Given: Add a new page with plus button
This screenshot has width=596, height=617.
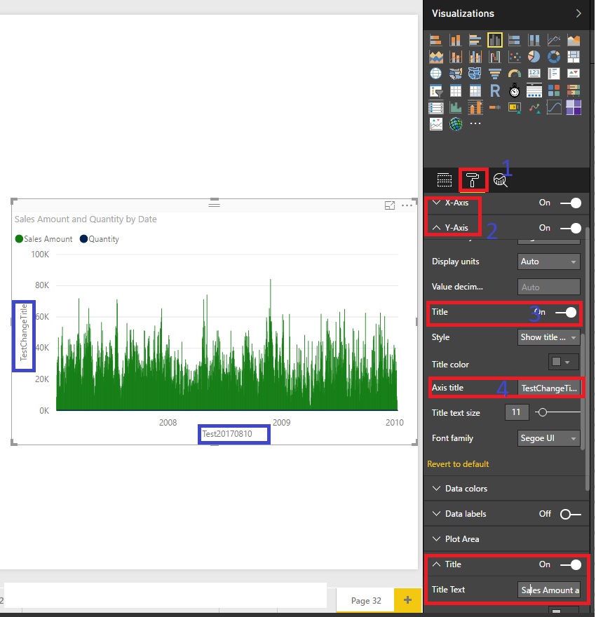Looking at the screenshot, I should (x=407, y=599).
